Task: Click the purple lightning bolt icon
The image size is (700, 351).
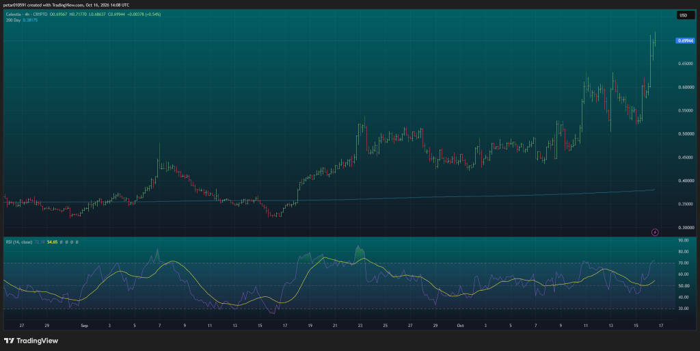Action: tap(655, 232)
